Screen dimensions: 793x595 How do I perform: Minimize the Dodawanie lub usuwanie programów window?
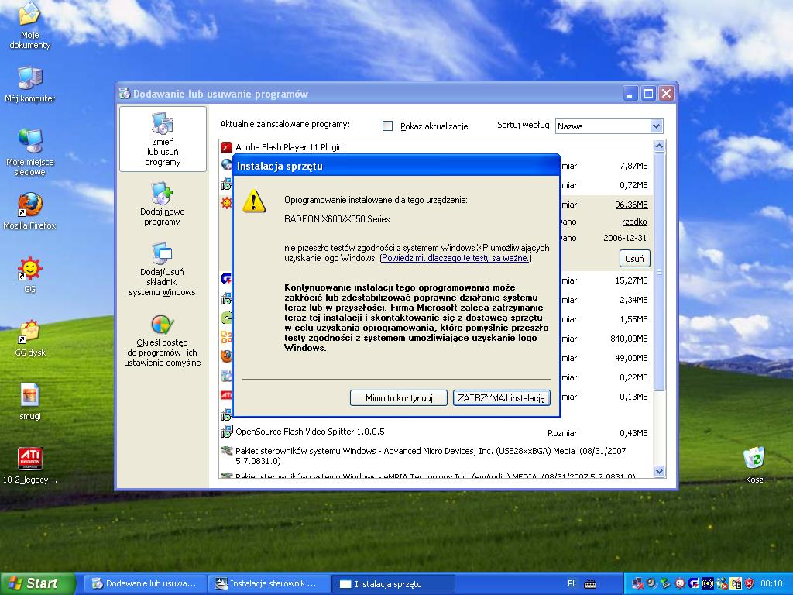(x=630, y=94)
